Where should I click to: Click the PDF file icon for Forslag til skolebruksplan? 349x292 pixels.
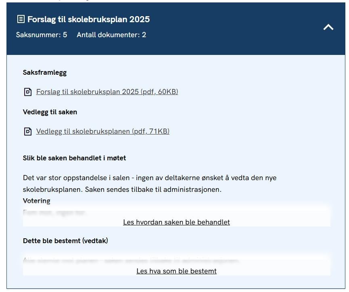pos(28,92)
